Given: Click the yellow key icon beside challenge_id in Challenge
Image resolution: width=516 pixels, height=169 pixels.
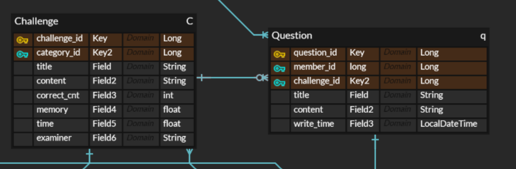Looking at the screenshot, I should pos(23,40).
